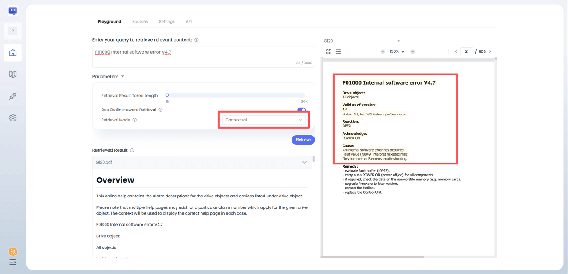The height and width of the screenshot is (274, 568).
Task: Open the plug connector icon in sidebar
Action: click(x=13, y=96)
